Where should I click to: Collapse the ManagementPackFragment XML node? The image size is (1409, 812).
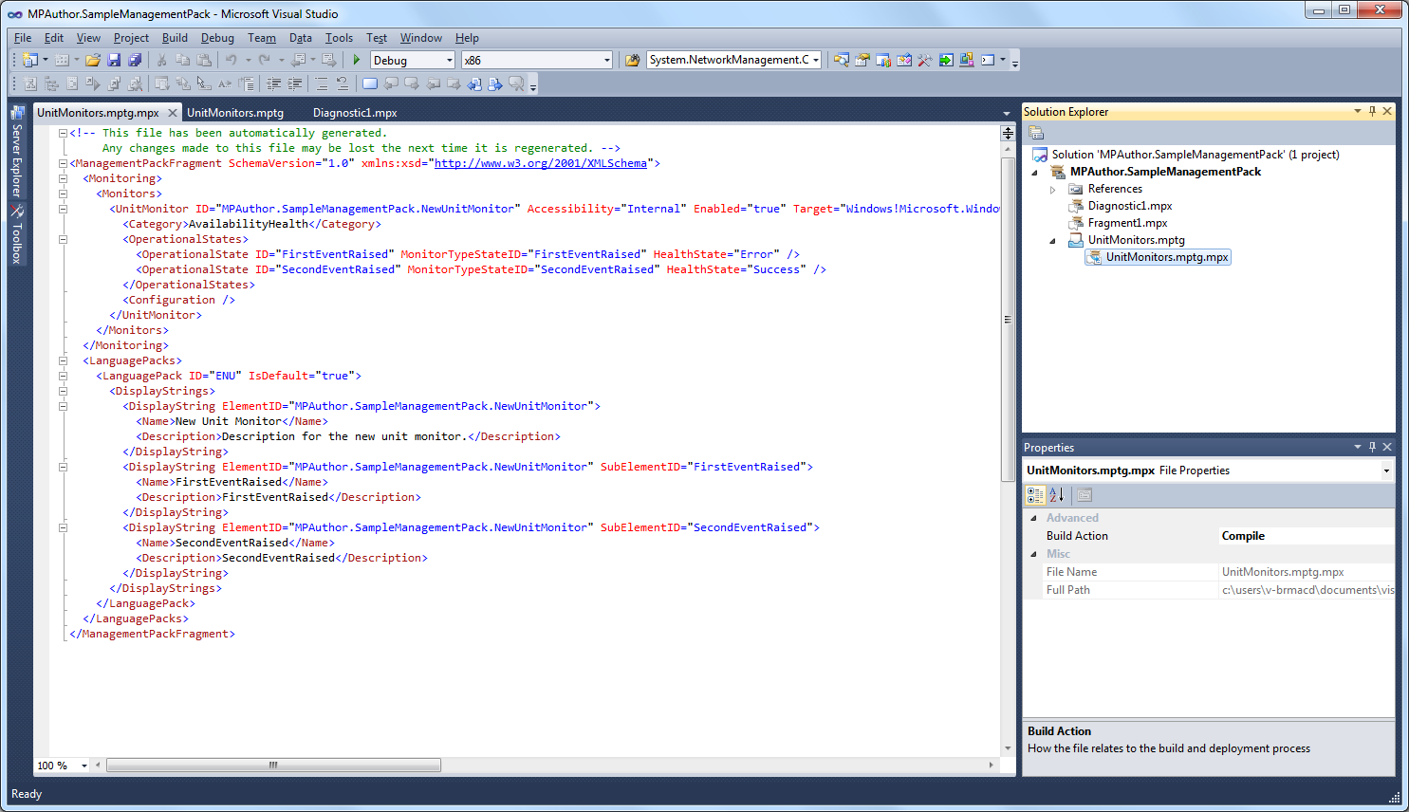[x=63, y=163]
